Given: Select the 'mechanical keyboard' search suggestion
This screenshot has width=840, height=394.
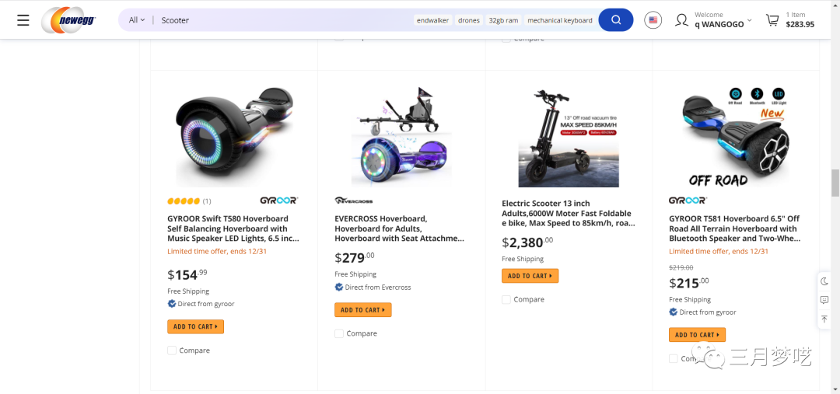Looking at the screenshot, I should click(x=559, y=20).
